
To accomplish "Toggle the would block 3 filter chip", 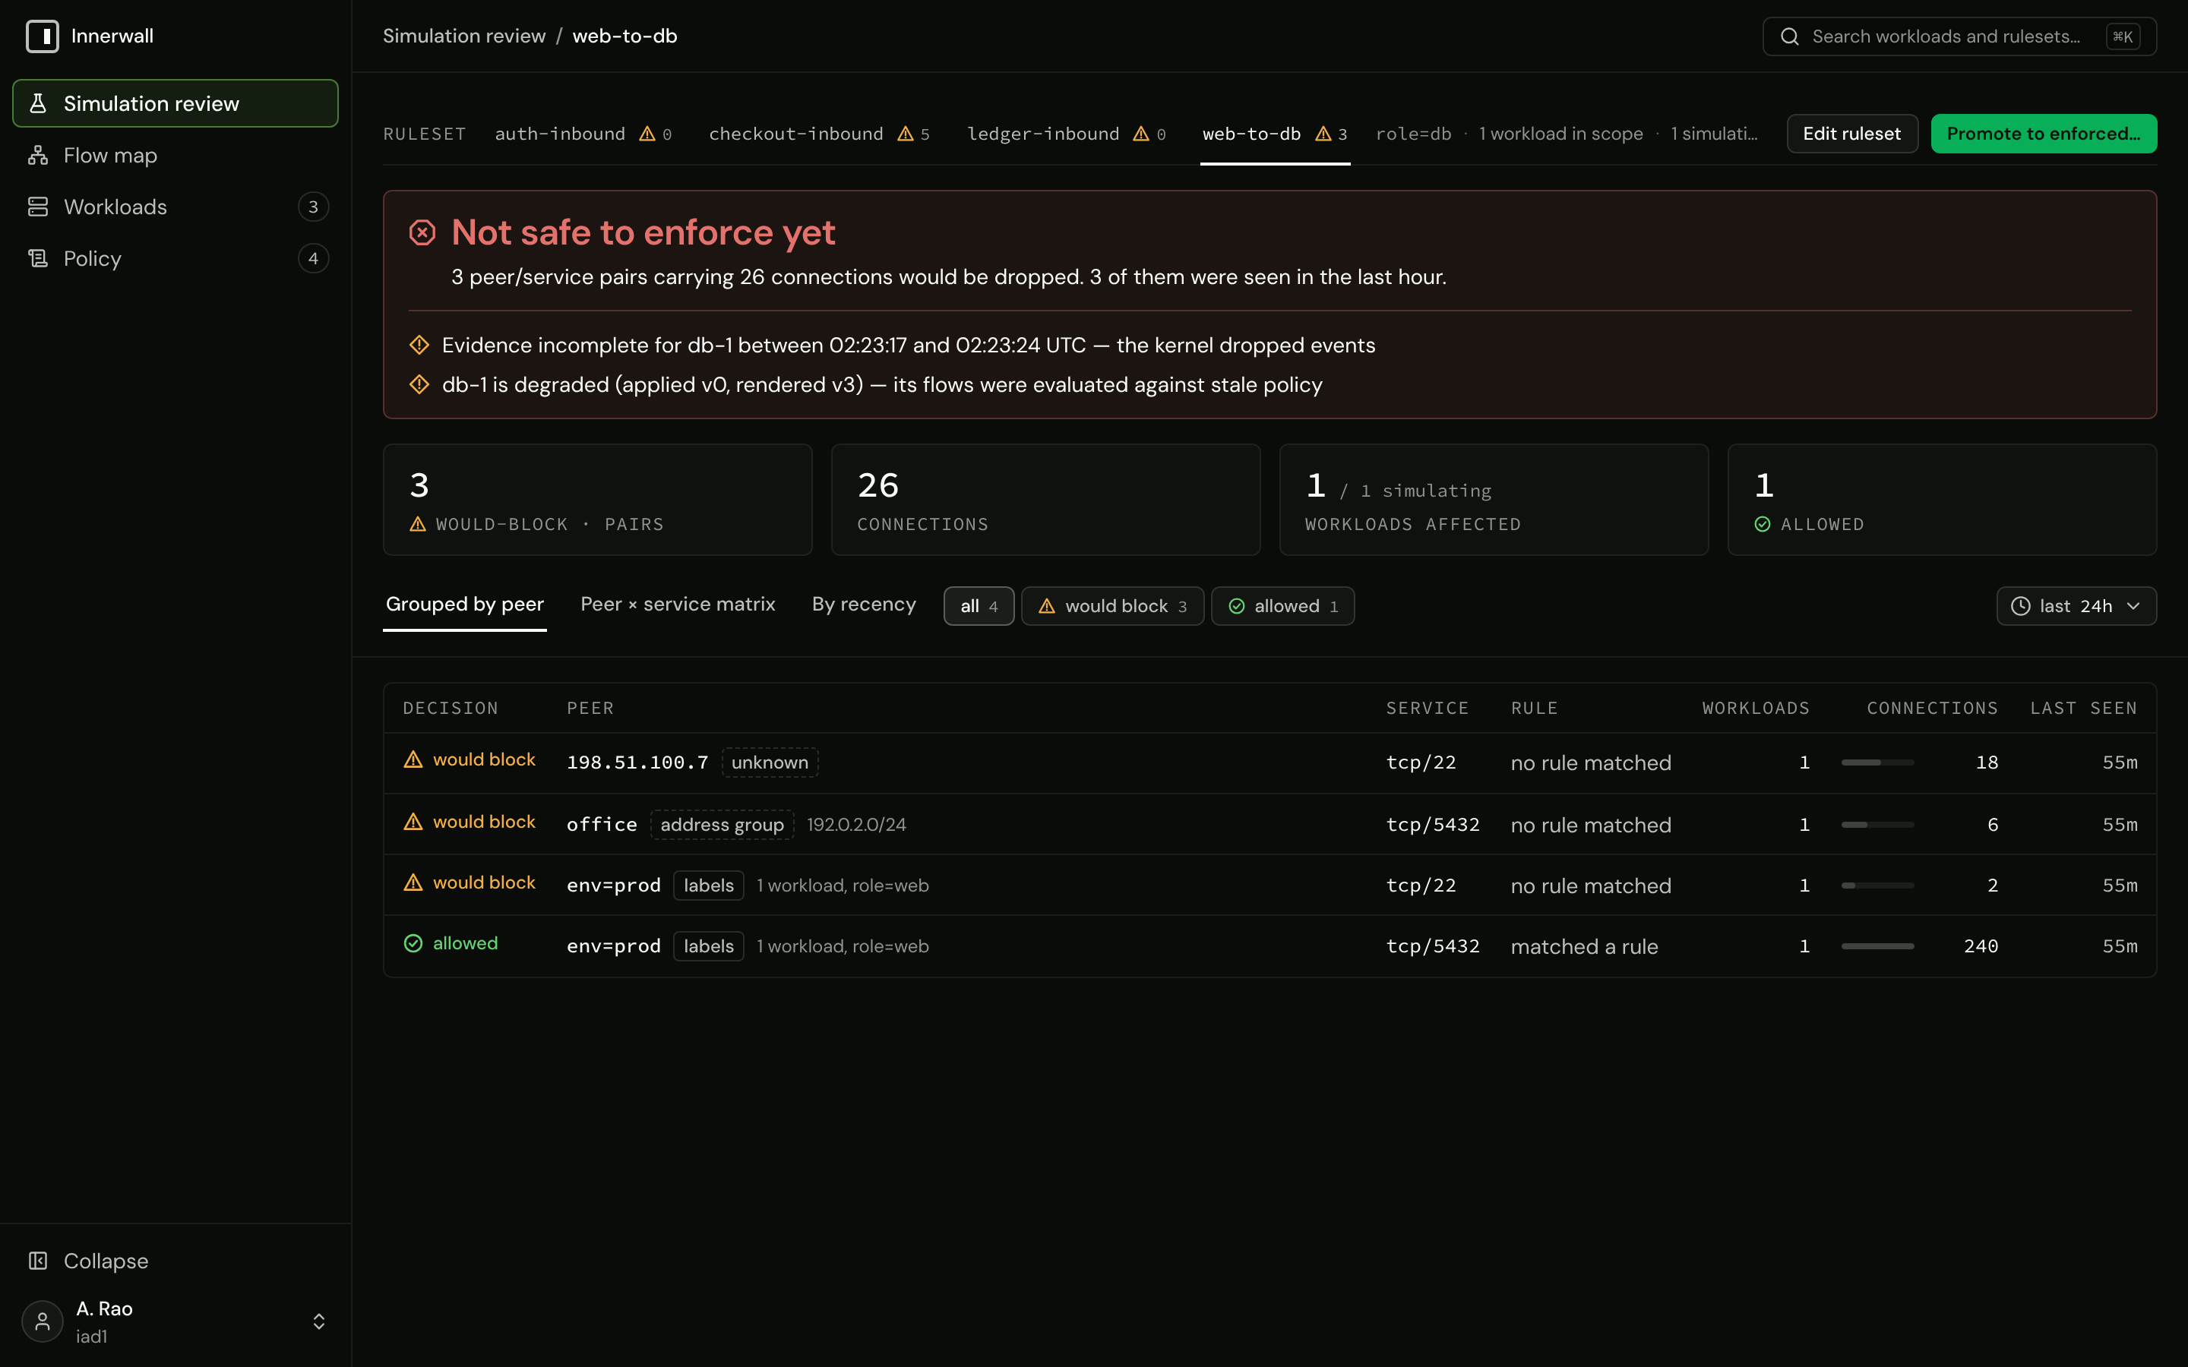I will (1112, 606).
